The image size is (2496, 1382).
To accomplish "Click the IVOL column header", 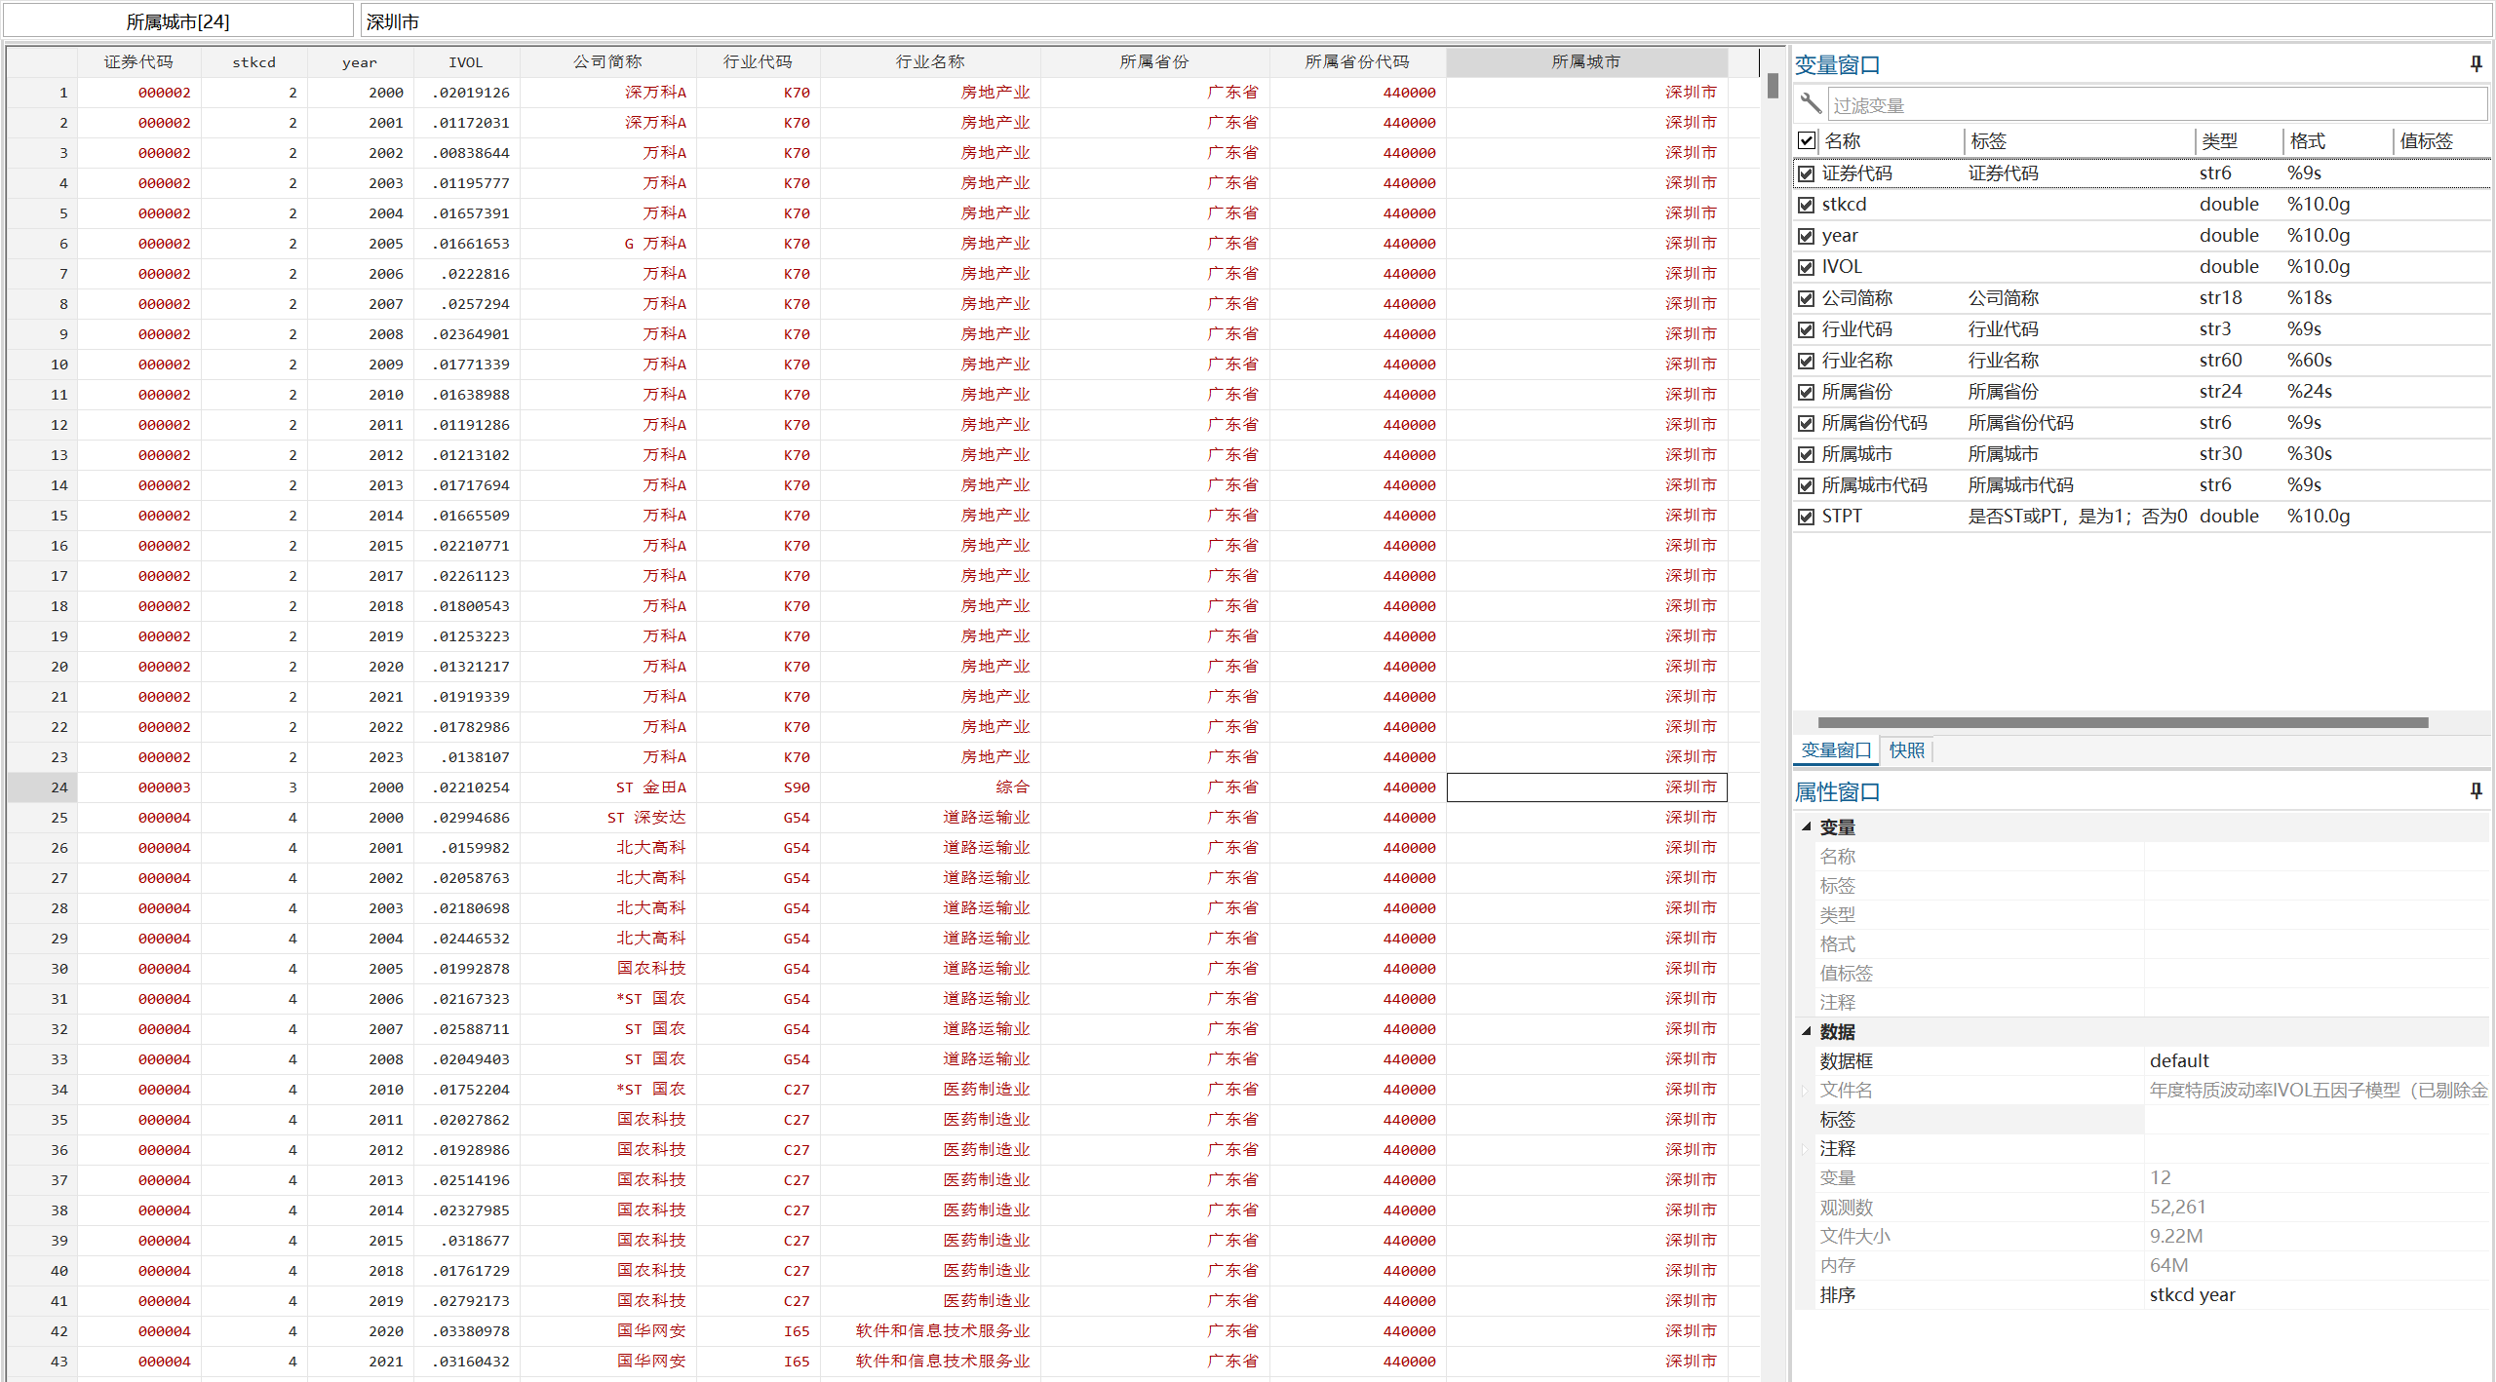I will (x=465, y=61).
